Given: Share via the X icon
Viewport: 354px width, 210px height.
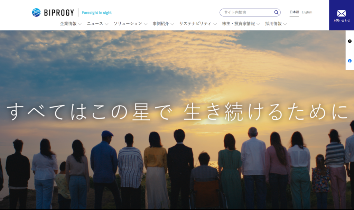Looking at the screenshot, I should (x=350, y=41).
